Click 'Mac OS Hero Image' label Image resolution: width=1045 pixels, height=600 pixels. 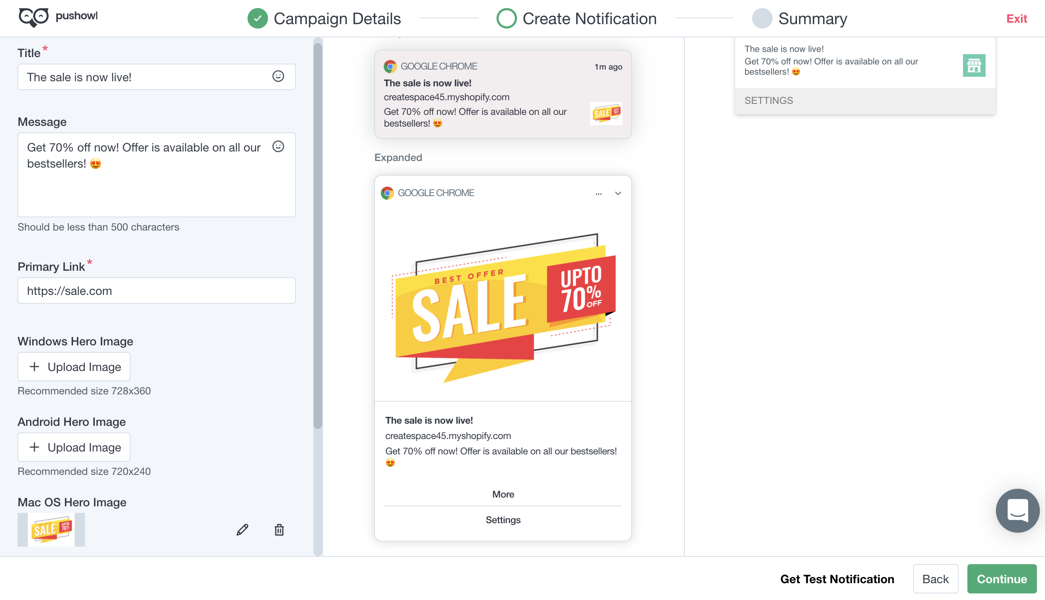pos(72,502)
